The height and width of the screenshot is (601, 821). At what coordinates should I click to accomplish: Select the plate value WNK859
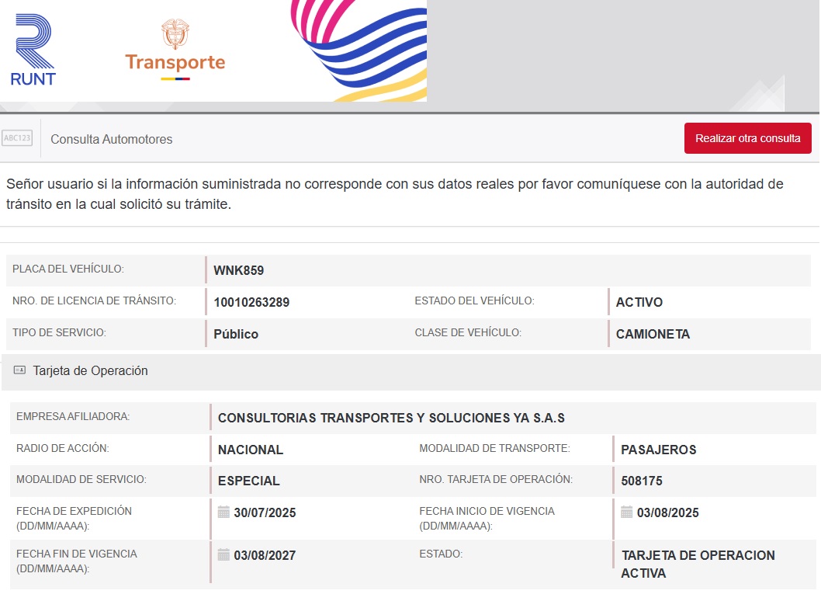(x=238, y=271)
